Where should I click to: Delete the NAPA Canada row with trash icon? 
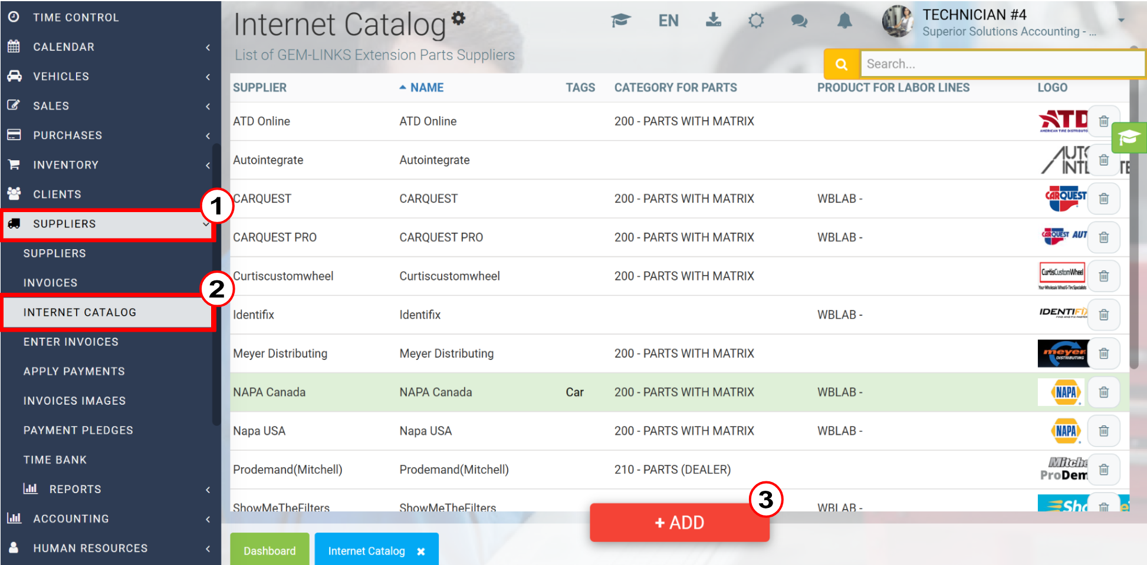pos(1104,392)
